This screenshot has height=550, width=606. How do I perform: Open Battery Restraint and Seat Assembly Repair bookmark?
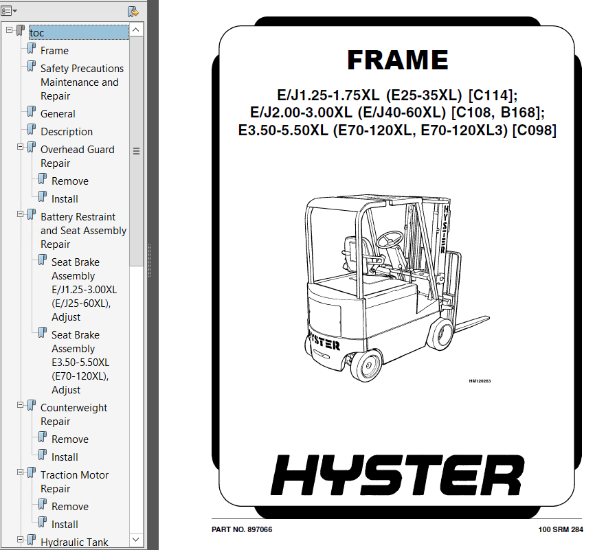click(x=84, y=231)
